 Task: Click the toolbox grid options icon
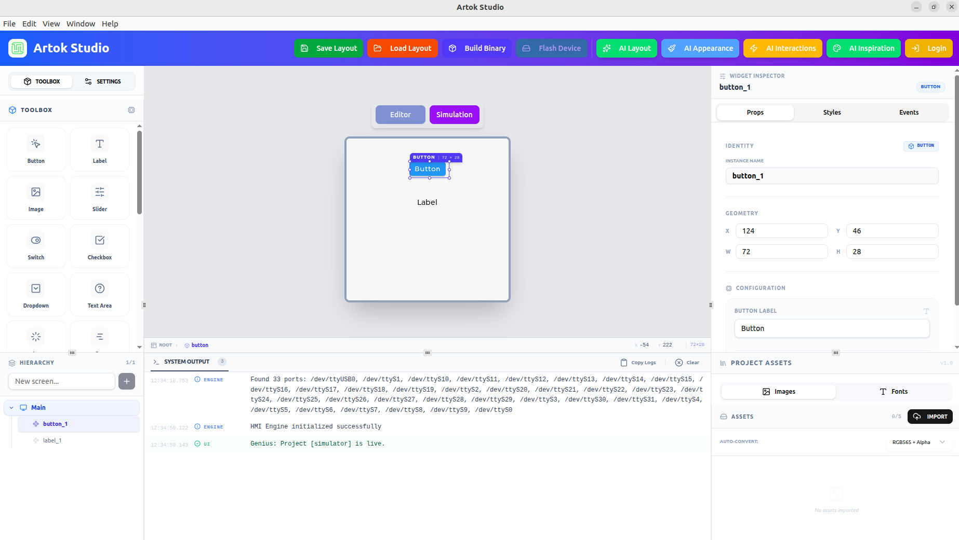[x=131, y=110]
